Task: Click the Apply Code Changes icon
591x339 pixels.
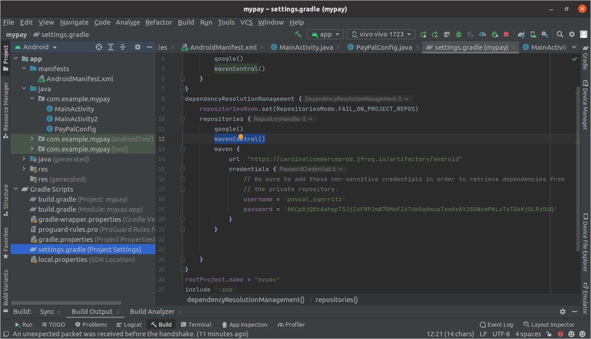Action: pos(447,34)
